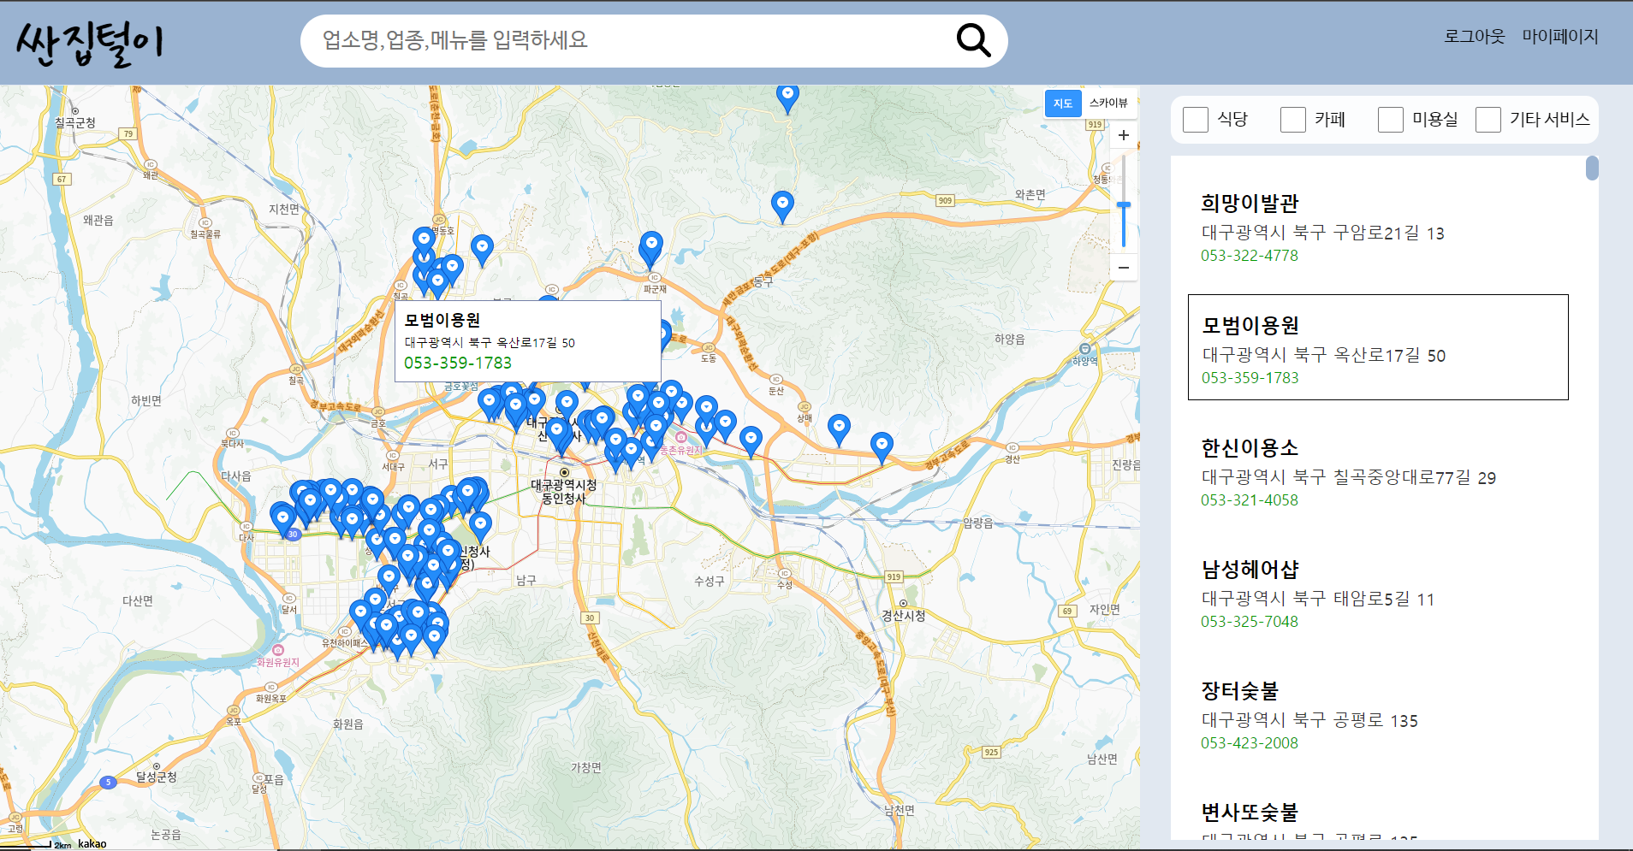Toggle the 카페 filter checkbox

pyautogui.click(x=1292, y=120)
